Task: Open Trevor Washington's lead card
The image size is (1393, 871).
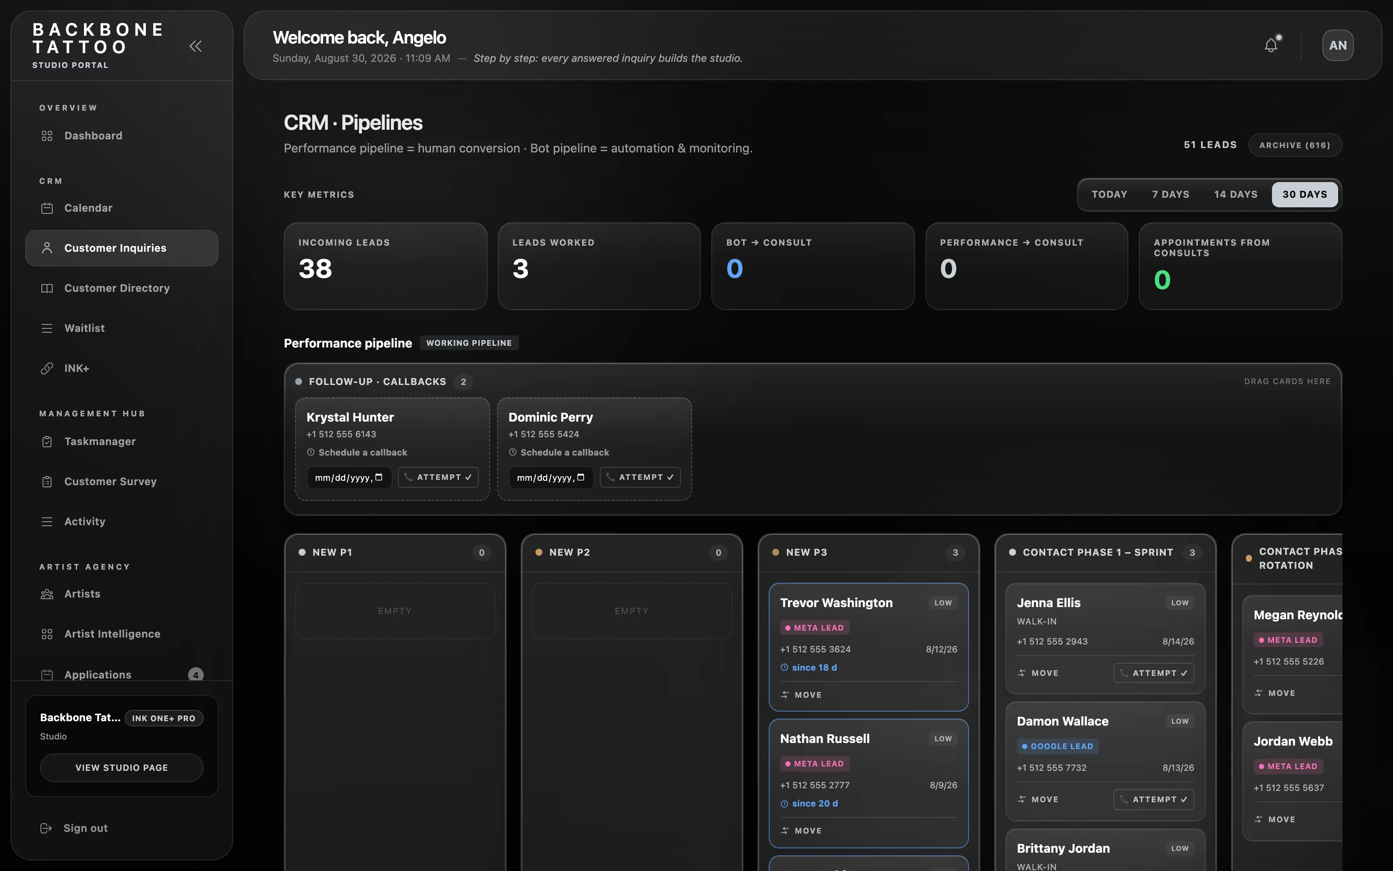Action: point(868,647)
